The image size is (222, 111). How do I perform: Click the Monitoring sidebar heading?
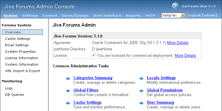pos(12,81)
